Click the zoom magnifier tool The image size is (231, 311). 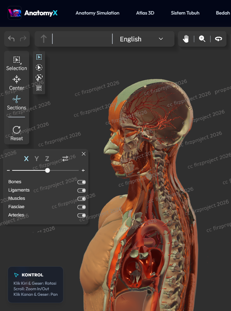[202, 39]
